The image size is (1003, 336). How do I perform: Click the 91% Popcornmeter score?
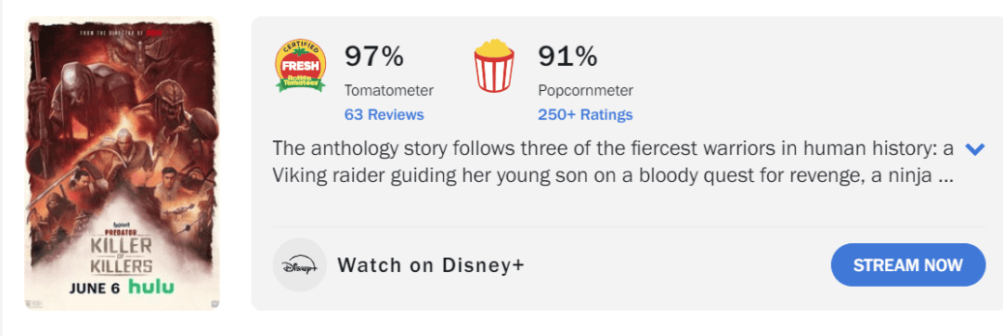pos(567,57)
